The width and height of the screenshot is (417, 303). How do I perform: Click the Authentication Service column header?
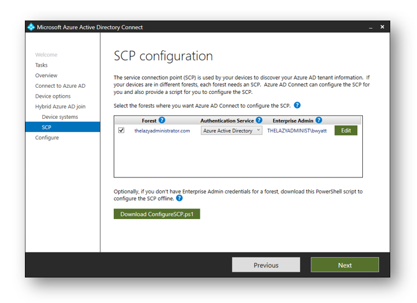(227, 121)
